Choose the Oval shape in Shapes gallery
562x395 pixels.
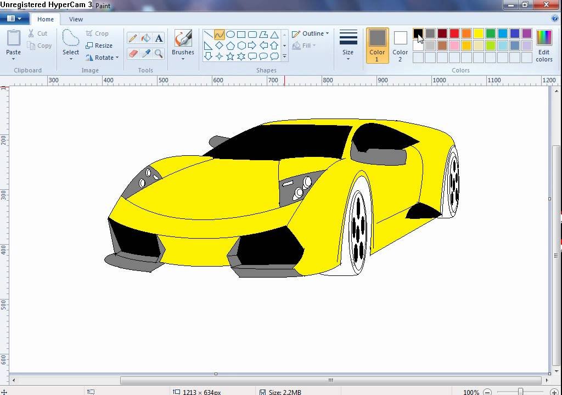231,34
